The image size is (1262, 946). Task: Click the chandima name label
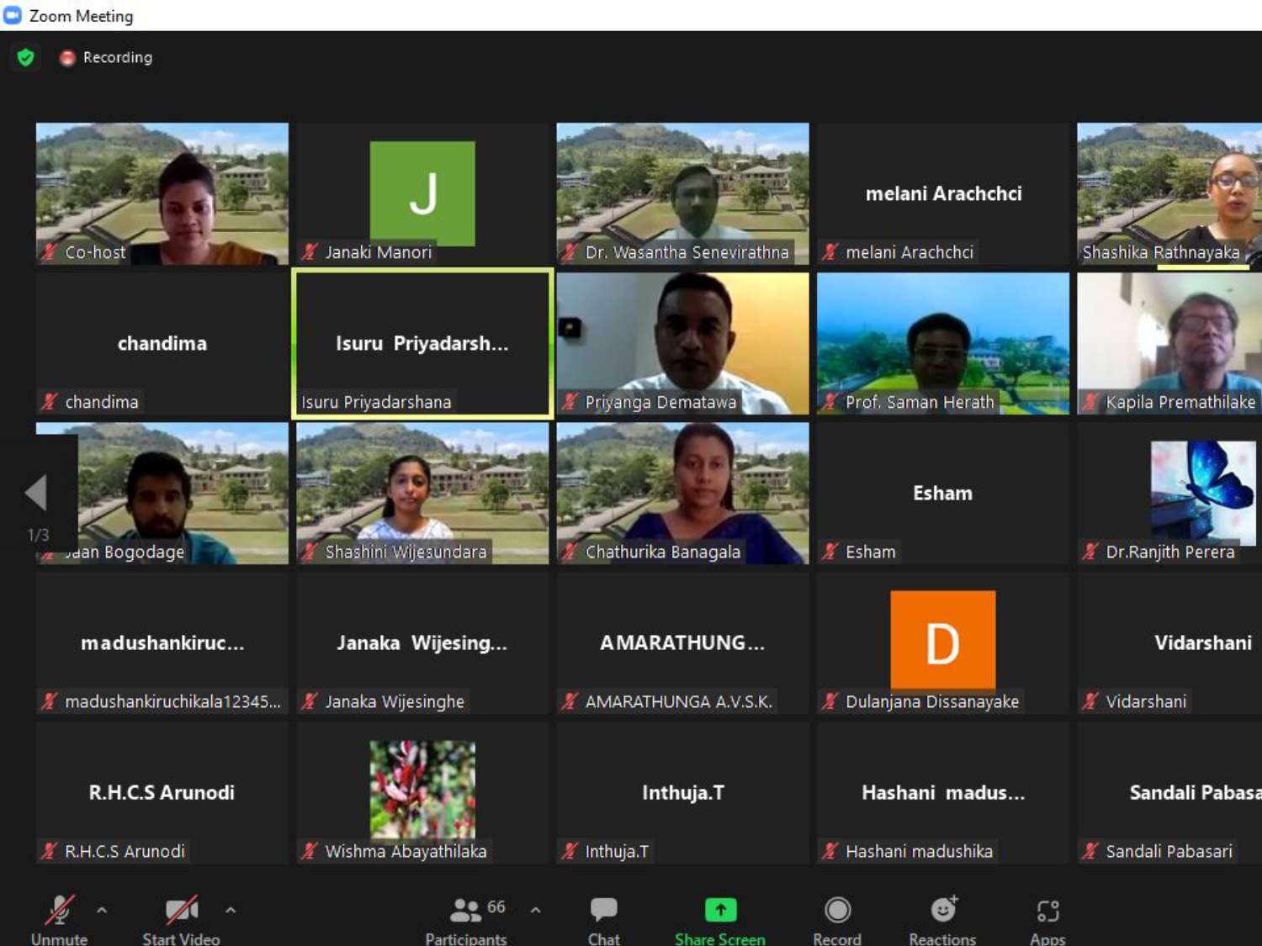click(102, 402)
